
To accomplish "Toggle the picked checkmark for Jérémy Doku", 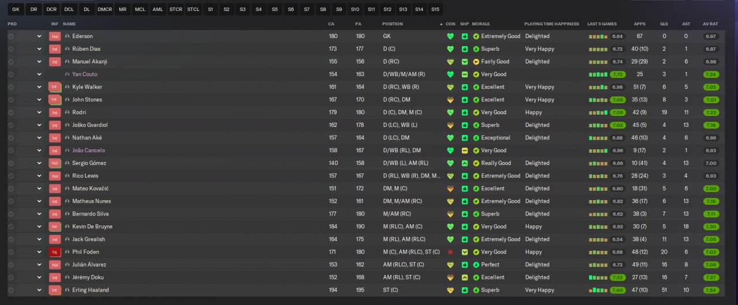I will point(11,277).
